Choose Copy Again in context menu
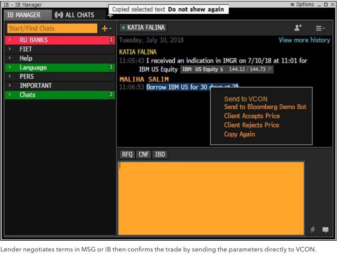 239,134
